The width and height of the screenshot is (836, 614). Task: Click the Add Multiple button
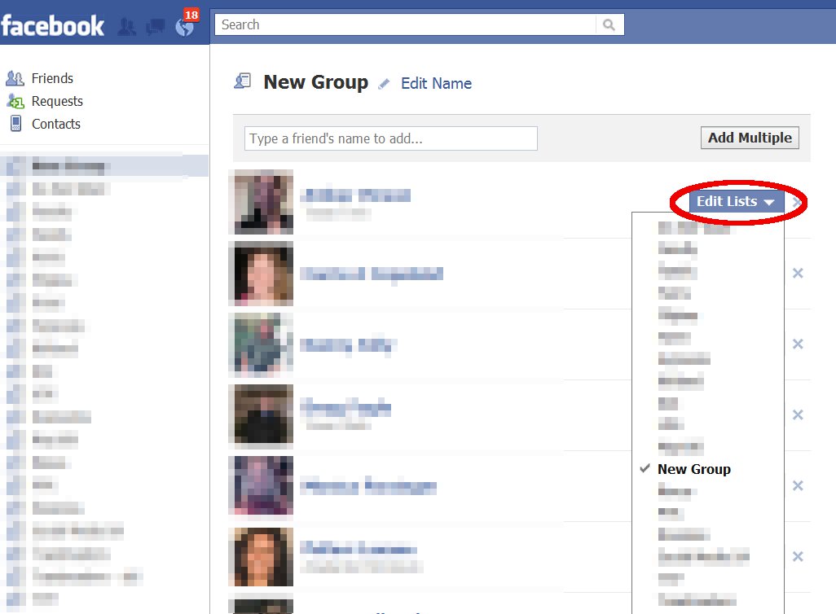click(750, 138)
